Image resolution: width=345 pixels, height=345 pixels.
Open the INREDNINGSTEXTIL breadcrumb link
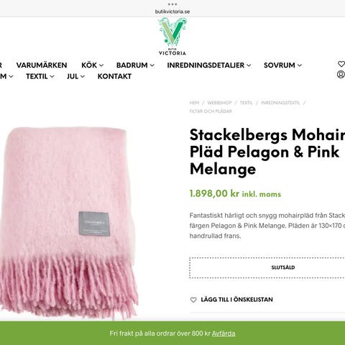pos(280,103)
